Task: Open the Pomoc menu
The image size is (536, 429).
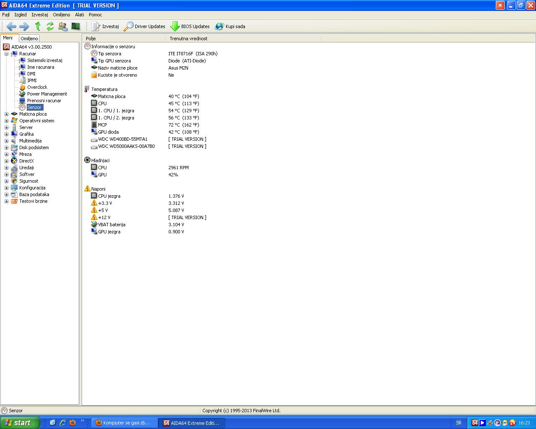Action: click(x=95, y=15)
